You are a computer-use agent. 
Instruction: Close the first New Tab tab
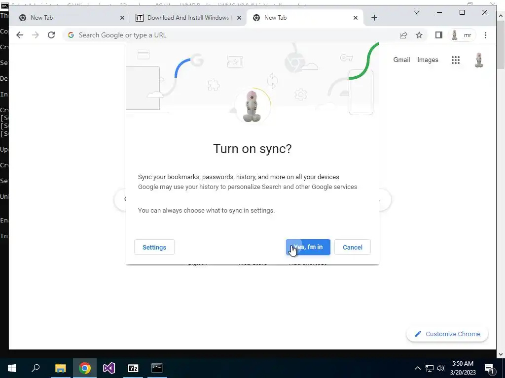pos(122,18)
